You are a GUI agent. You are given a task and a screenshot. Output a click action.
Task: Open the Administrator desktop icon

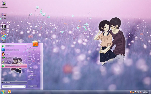tap(4, 4)
